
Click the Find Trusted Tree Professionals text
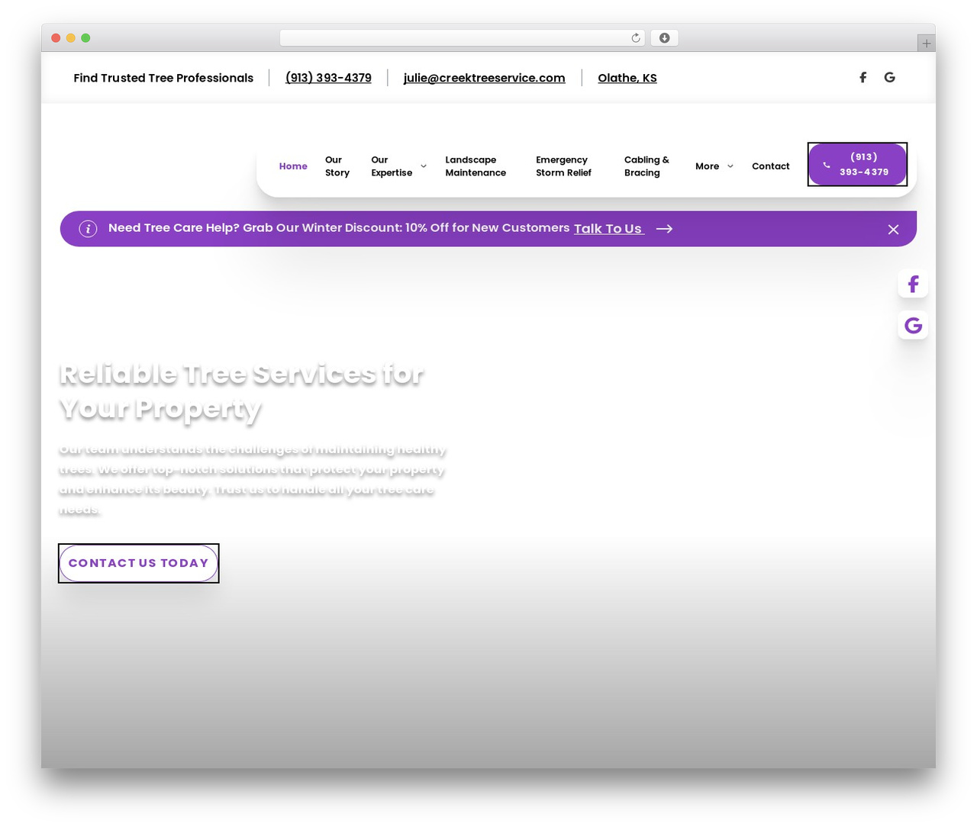pos(163,78)
